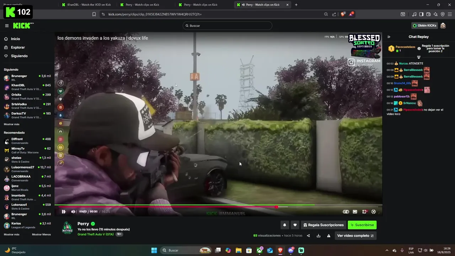The image size is (455, 256).
Task: Open the shelao recommended channel
Action: coord(27,160)
